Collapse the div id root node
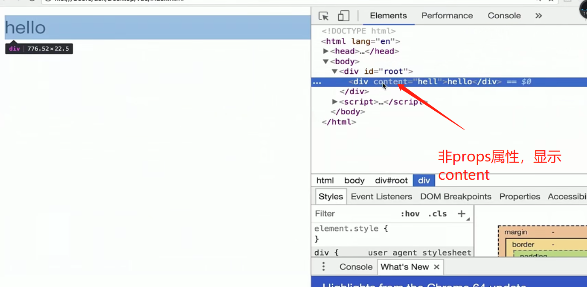The height and width of the screenshot is (287, 587). coord(335,72)
